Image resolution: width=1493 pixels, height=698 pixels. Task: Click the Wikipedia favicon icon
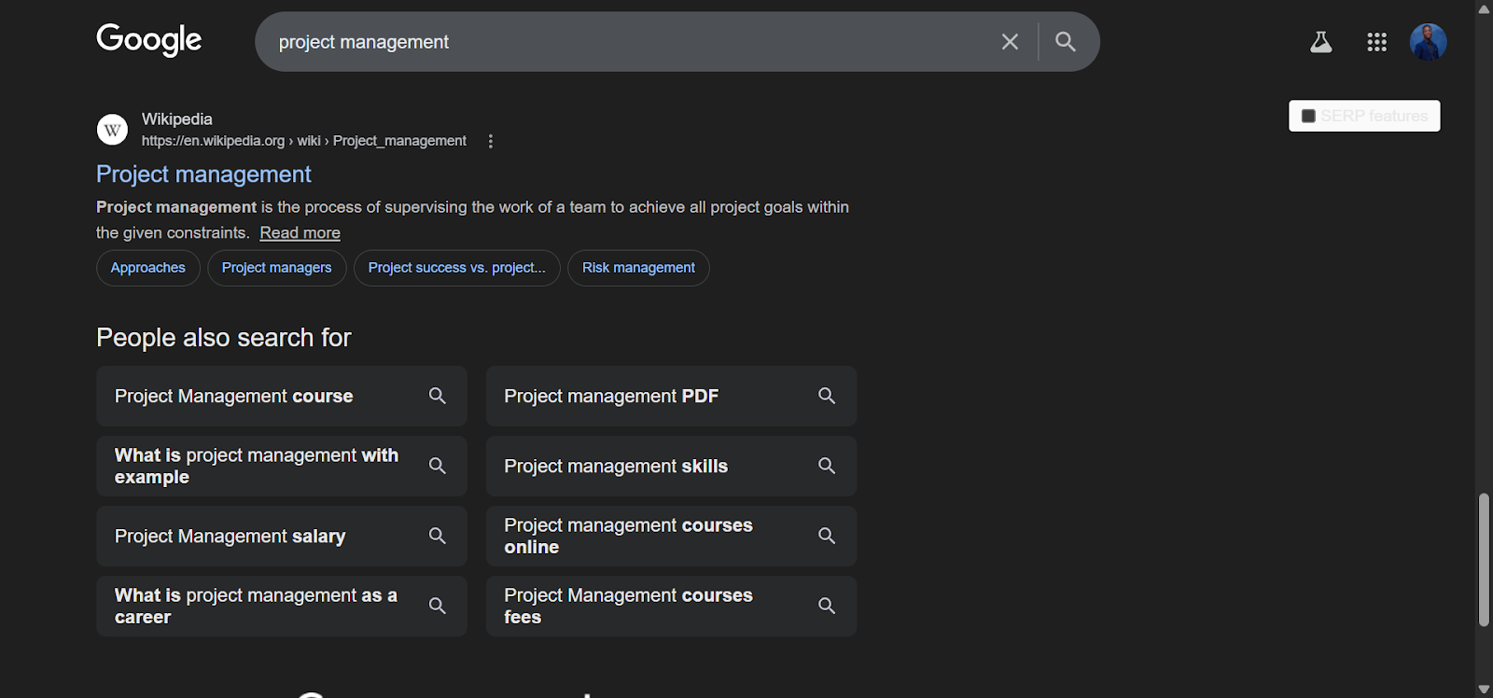[112, 130]
